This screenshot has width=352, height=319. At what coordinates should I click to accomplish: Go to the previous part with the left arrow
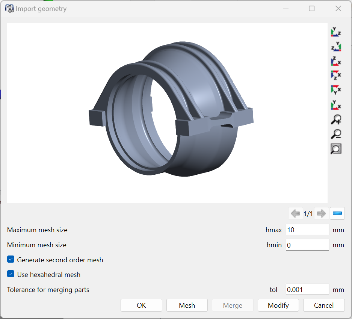click(296, 213)
